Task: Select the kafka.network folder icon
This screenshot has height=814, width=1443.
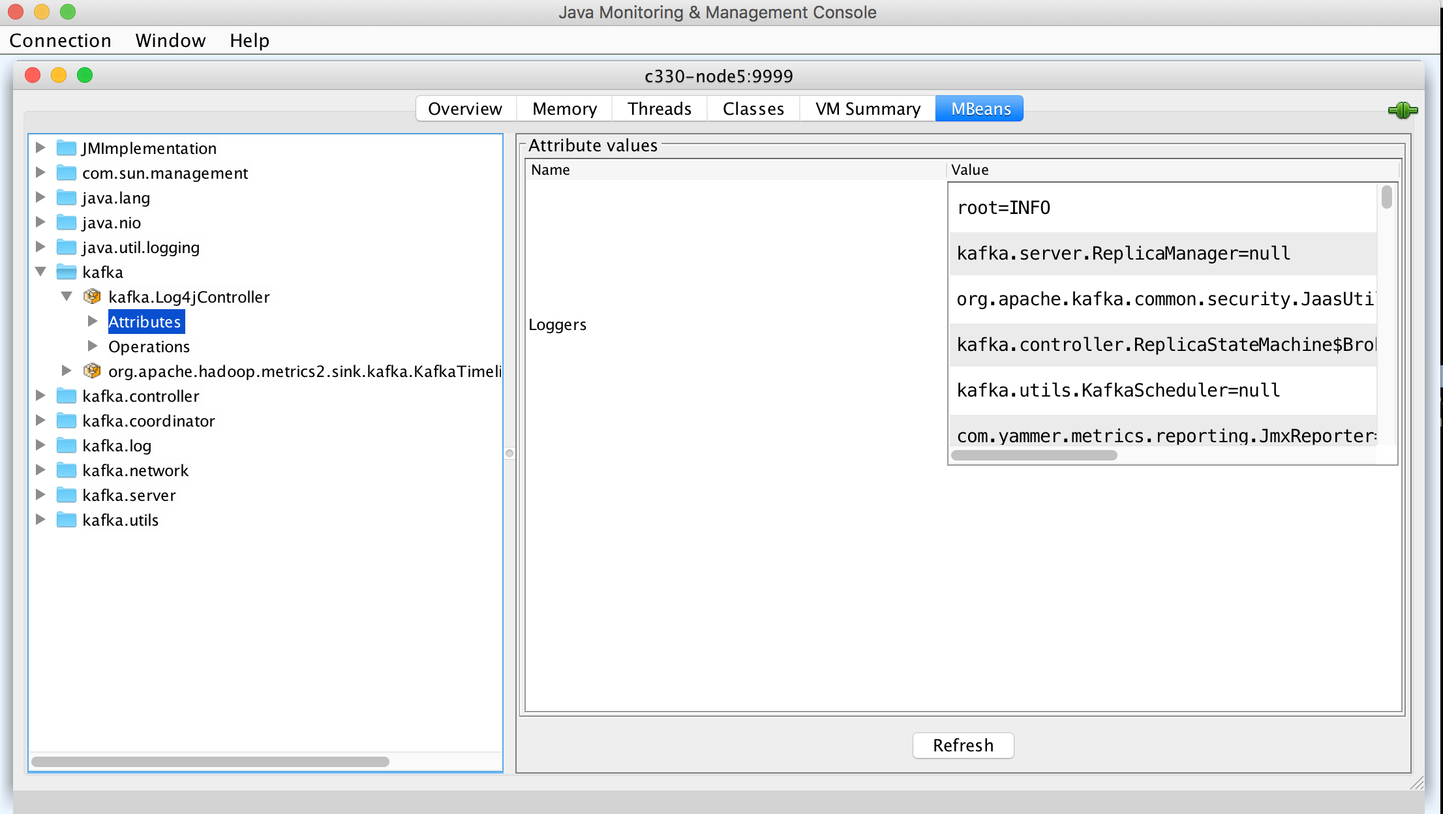Action: [x=67, y=470]
